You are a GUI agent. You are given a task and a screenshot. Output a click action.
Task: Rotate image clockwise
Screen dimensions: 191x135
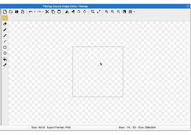point(85,12)
